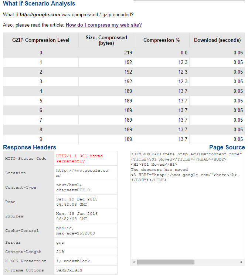
Task: Click the '<TITLE>301 Moved</TITLE>' source line
Action: pos(179,159)
